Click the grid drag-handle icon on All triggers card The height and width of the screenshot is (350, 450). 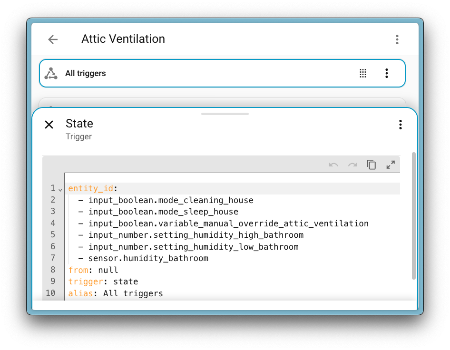coord(363,73)
